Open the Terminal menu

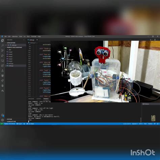click(x=34, y=36)
